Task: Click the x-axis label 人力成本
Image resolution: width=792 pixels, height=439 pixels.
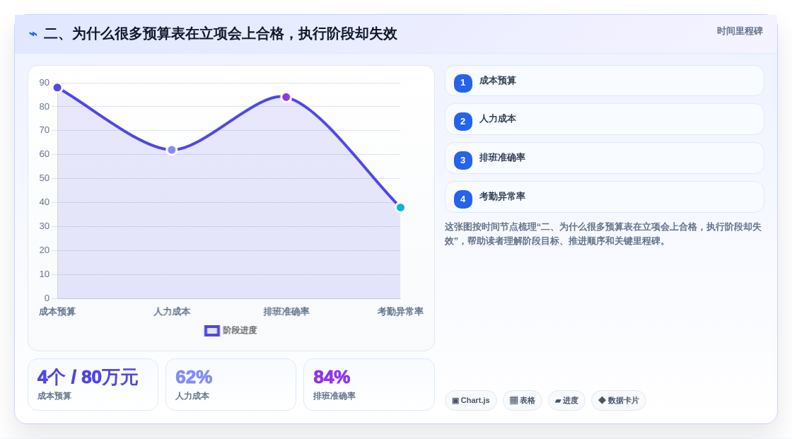Action: pos(172,312)
